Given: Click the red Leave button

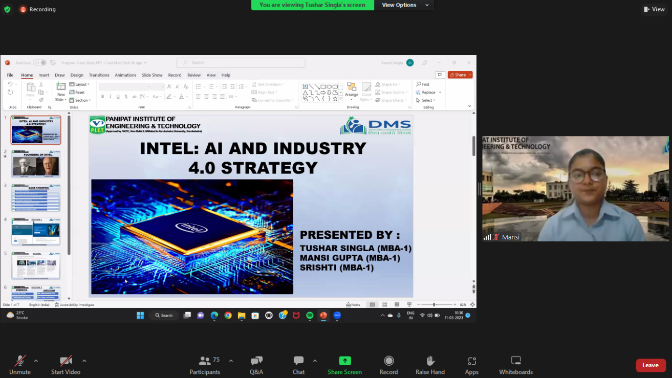Looking at the screenshot, I should pyautogui.click(x=651, y=365).
